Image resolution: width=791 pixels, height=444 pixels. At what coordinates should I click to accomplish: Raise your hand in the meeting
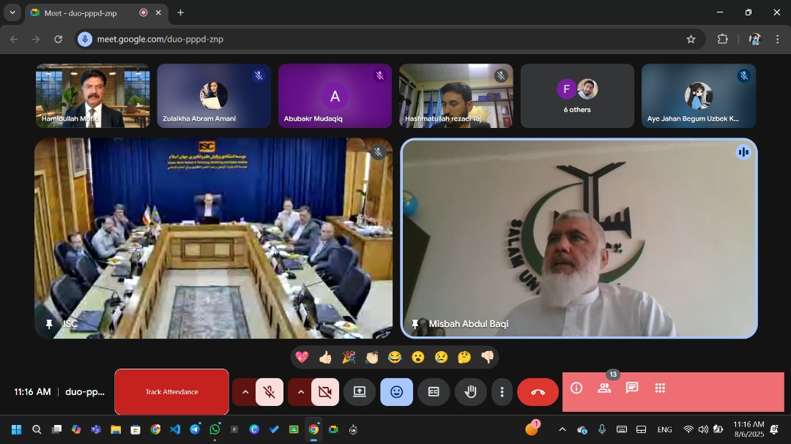pos(470,392)
